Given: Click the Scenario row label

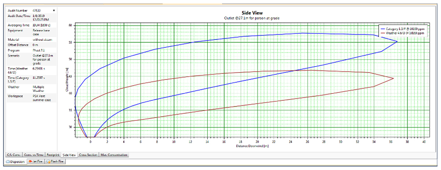Looking at the screenshot, I should [x=14, y=56].
